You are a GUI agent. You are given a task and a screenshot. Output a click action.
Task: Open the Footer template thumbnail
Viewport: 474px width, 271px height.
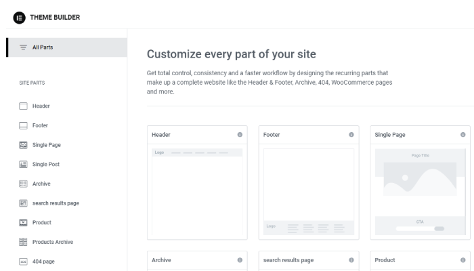point(308,192)
